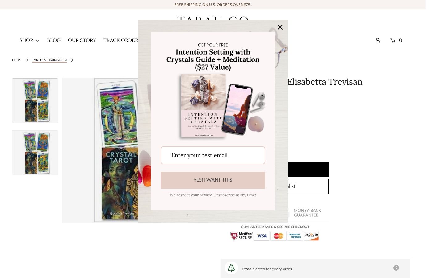The height and width of the screenshot is (278, 429).
Task: Open the OUR STORY page
Action: 82,40
